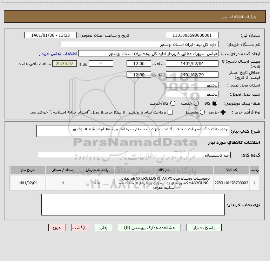Select the خدمت category radio button
The width and height of the screenshot is (270, 261).
tap(196, 103)
